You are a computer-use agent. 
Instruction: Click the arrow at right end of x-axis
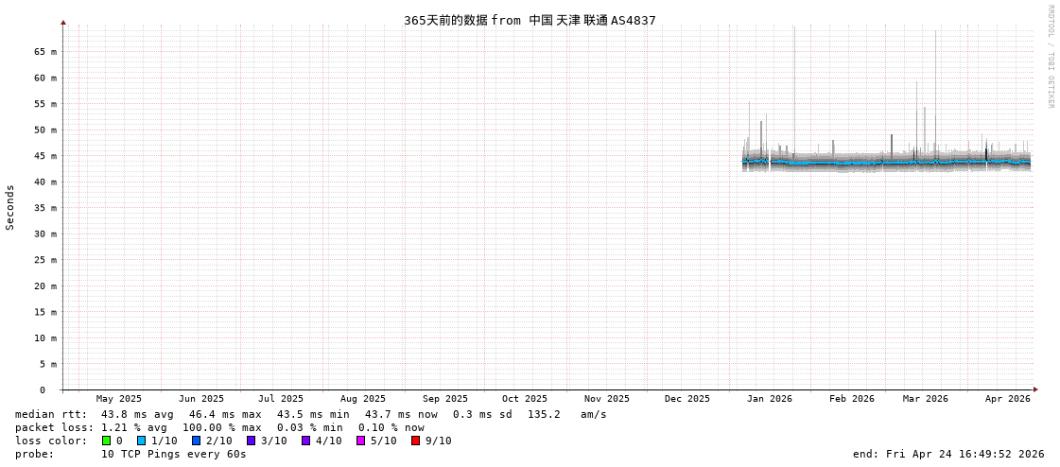(1035, 389)
